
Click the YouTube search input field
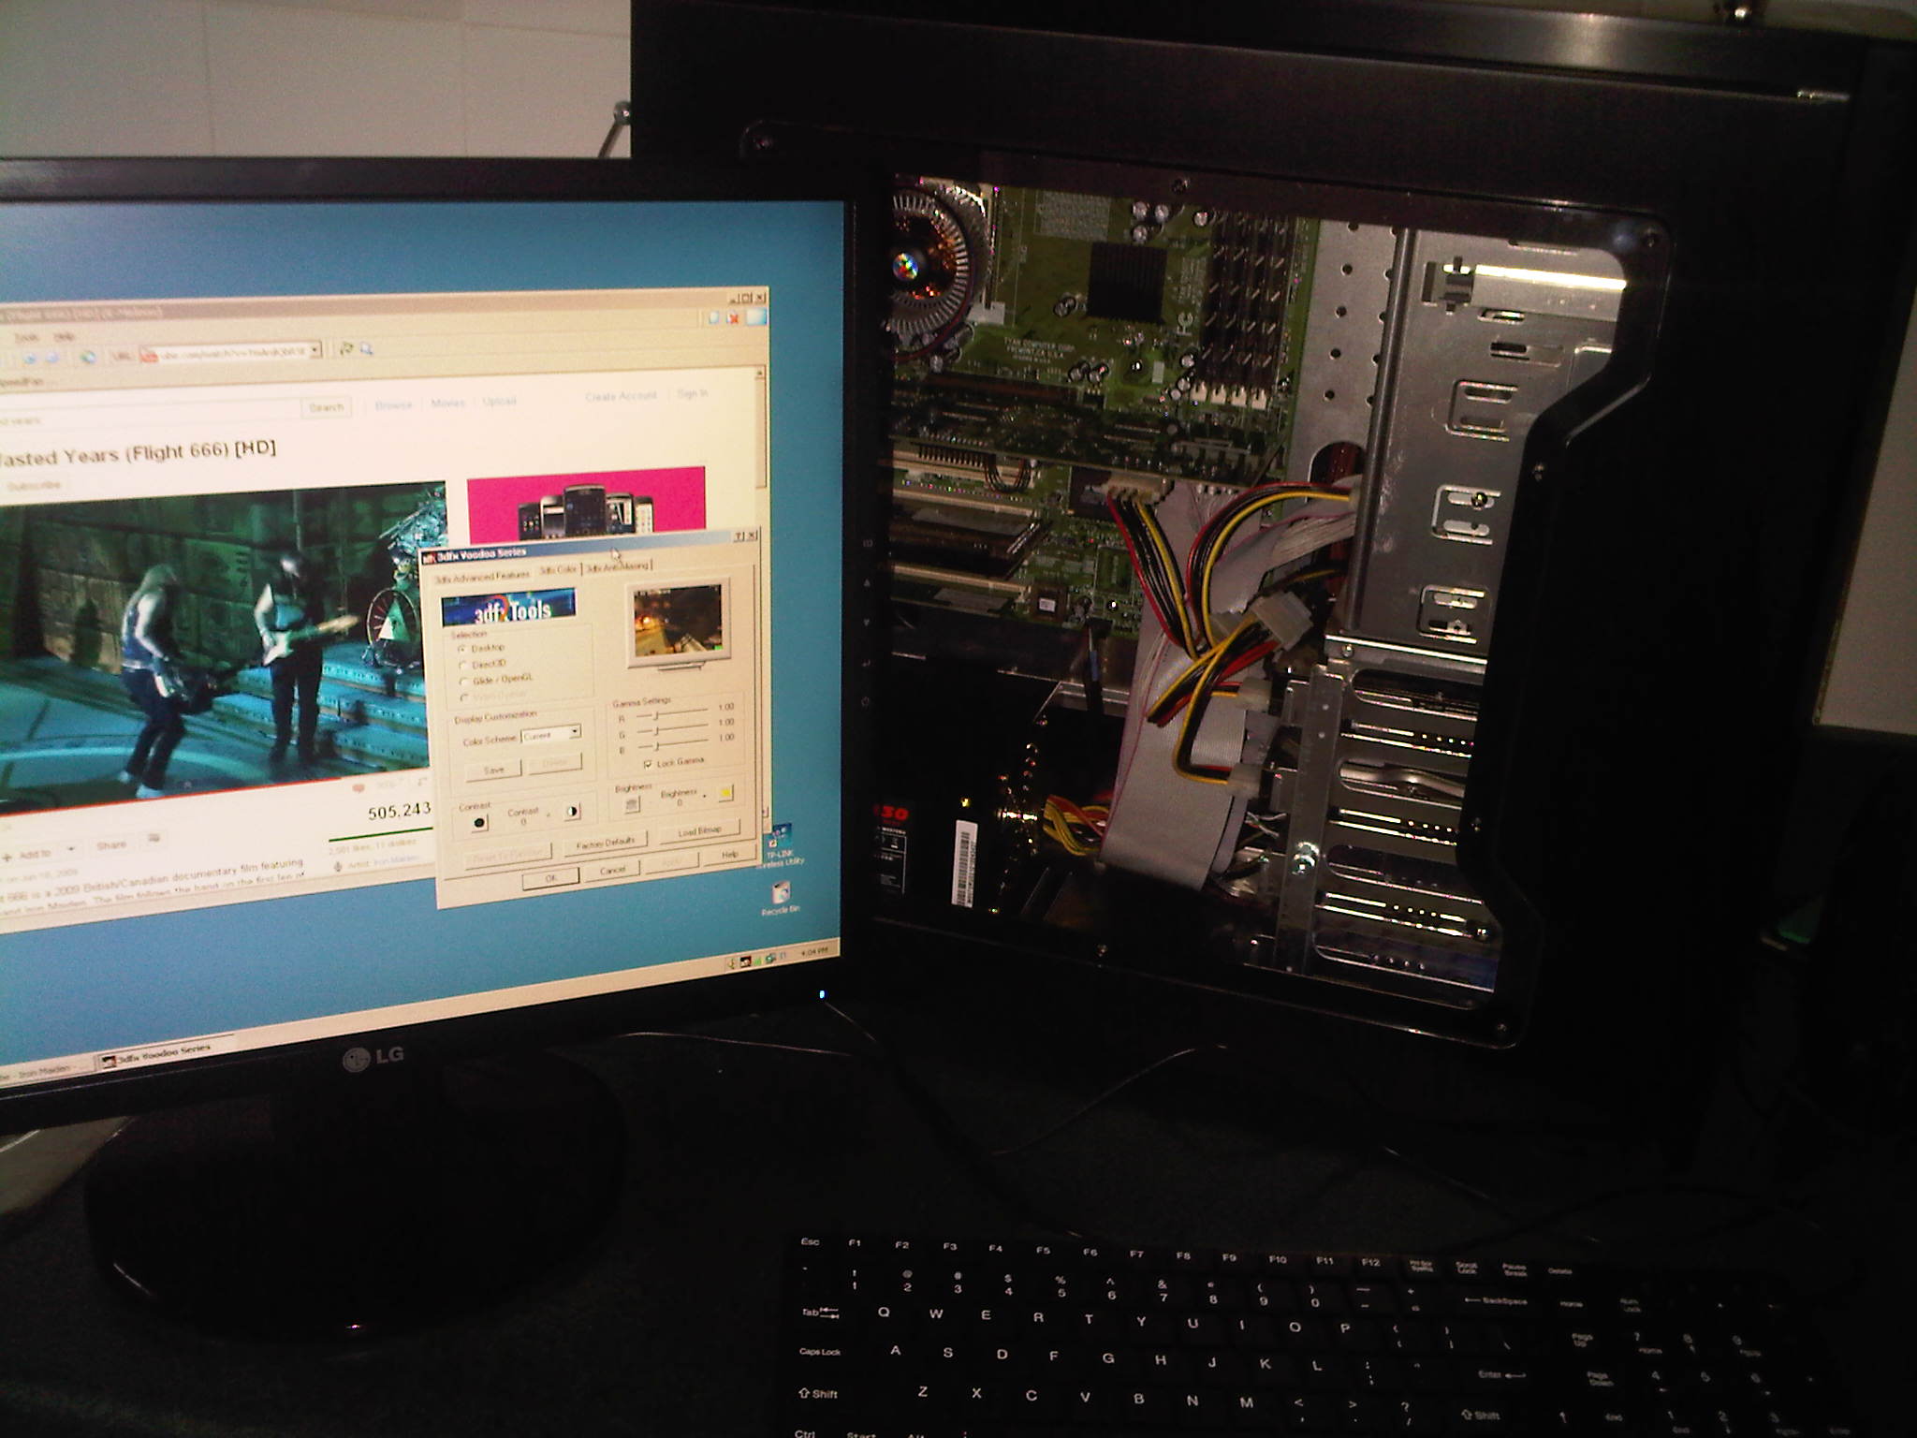point(150,412)
